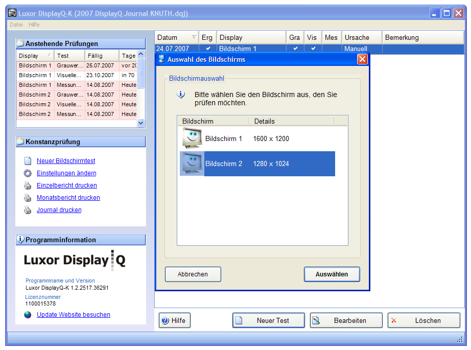Click printer icon beside Journal drucken
The height and width of the screenshot is (350, 471).
28,210
